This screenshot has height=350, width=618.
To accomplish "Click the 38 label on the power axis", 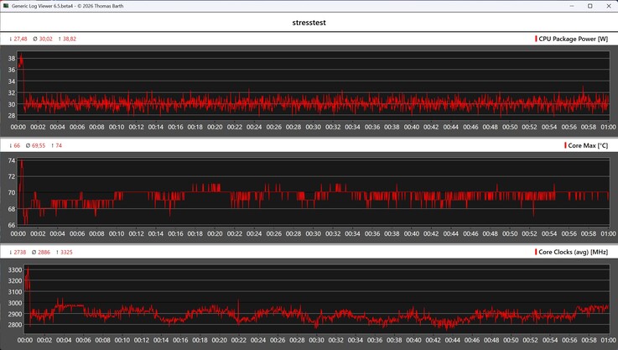I will (x=12, y=58).
